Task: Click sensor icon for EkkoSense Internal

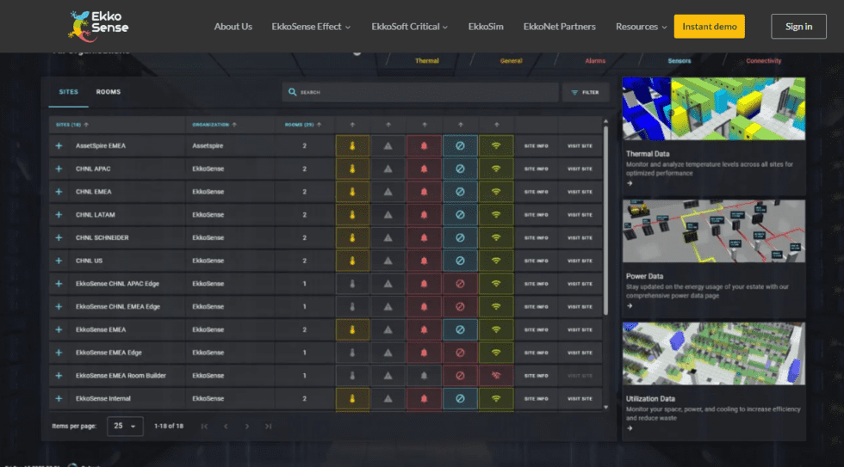Action: (x=460, y=399)
